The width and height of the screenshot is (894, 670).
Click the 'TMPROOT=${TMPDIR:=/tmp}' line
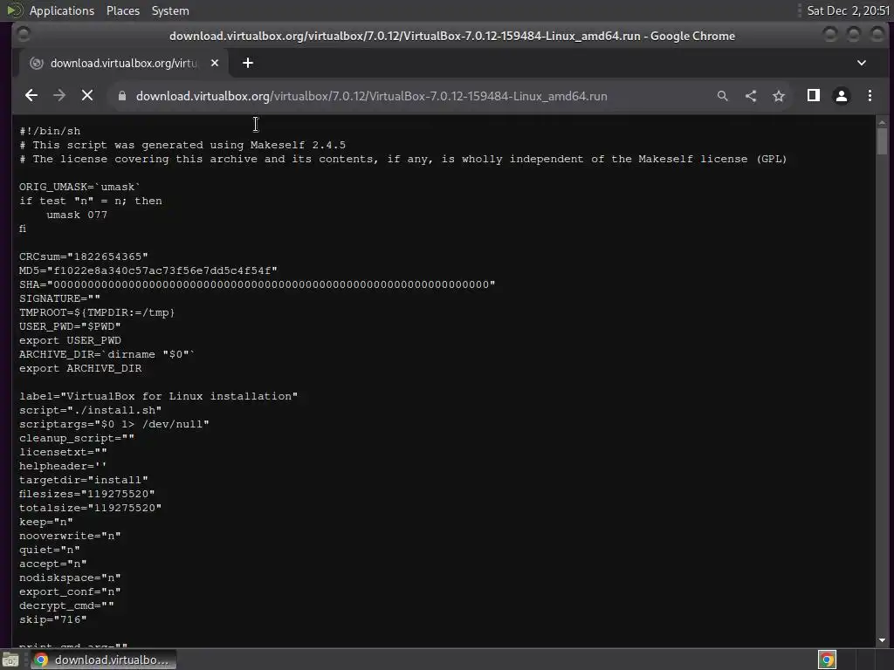pos(97,312)
